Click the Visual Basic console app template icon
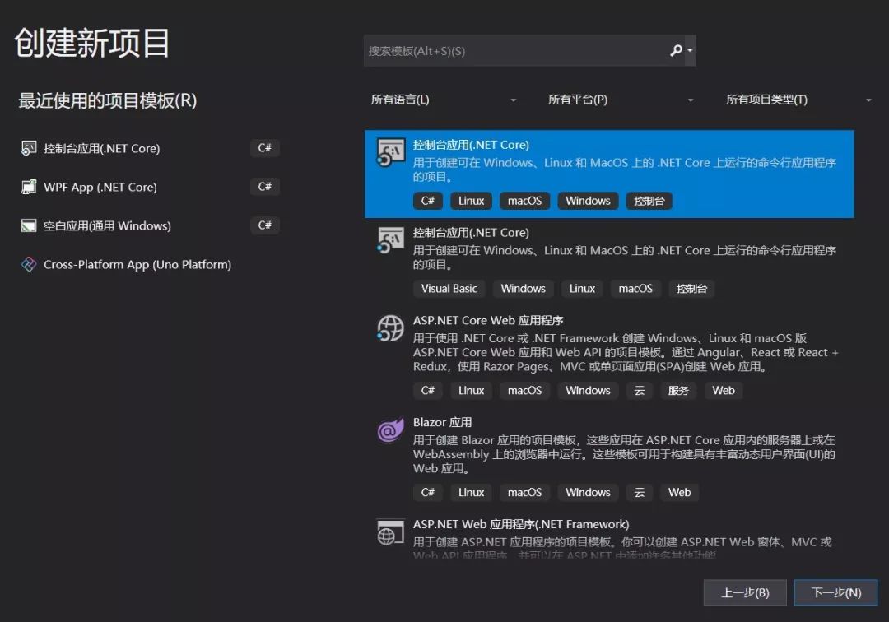The height and width of the screenshot is (622, 889). tap(391, 239)
